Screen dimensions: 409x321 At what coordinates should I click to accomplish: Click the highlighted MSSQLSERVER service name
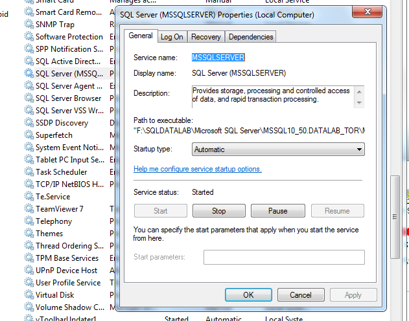click(218, 58)
